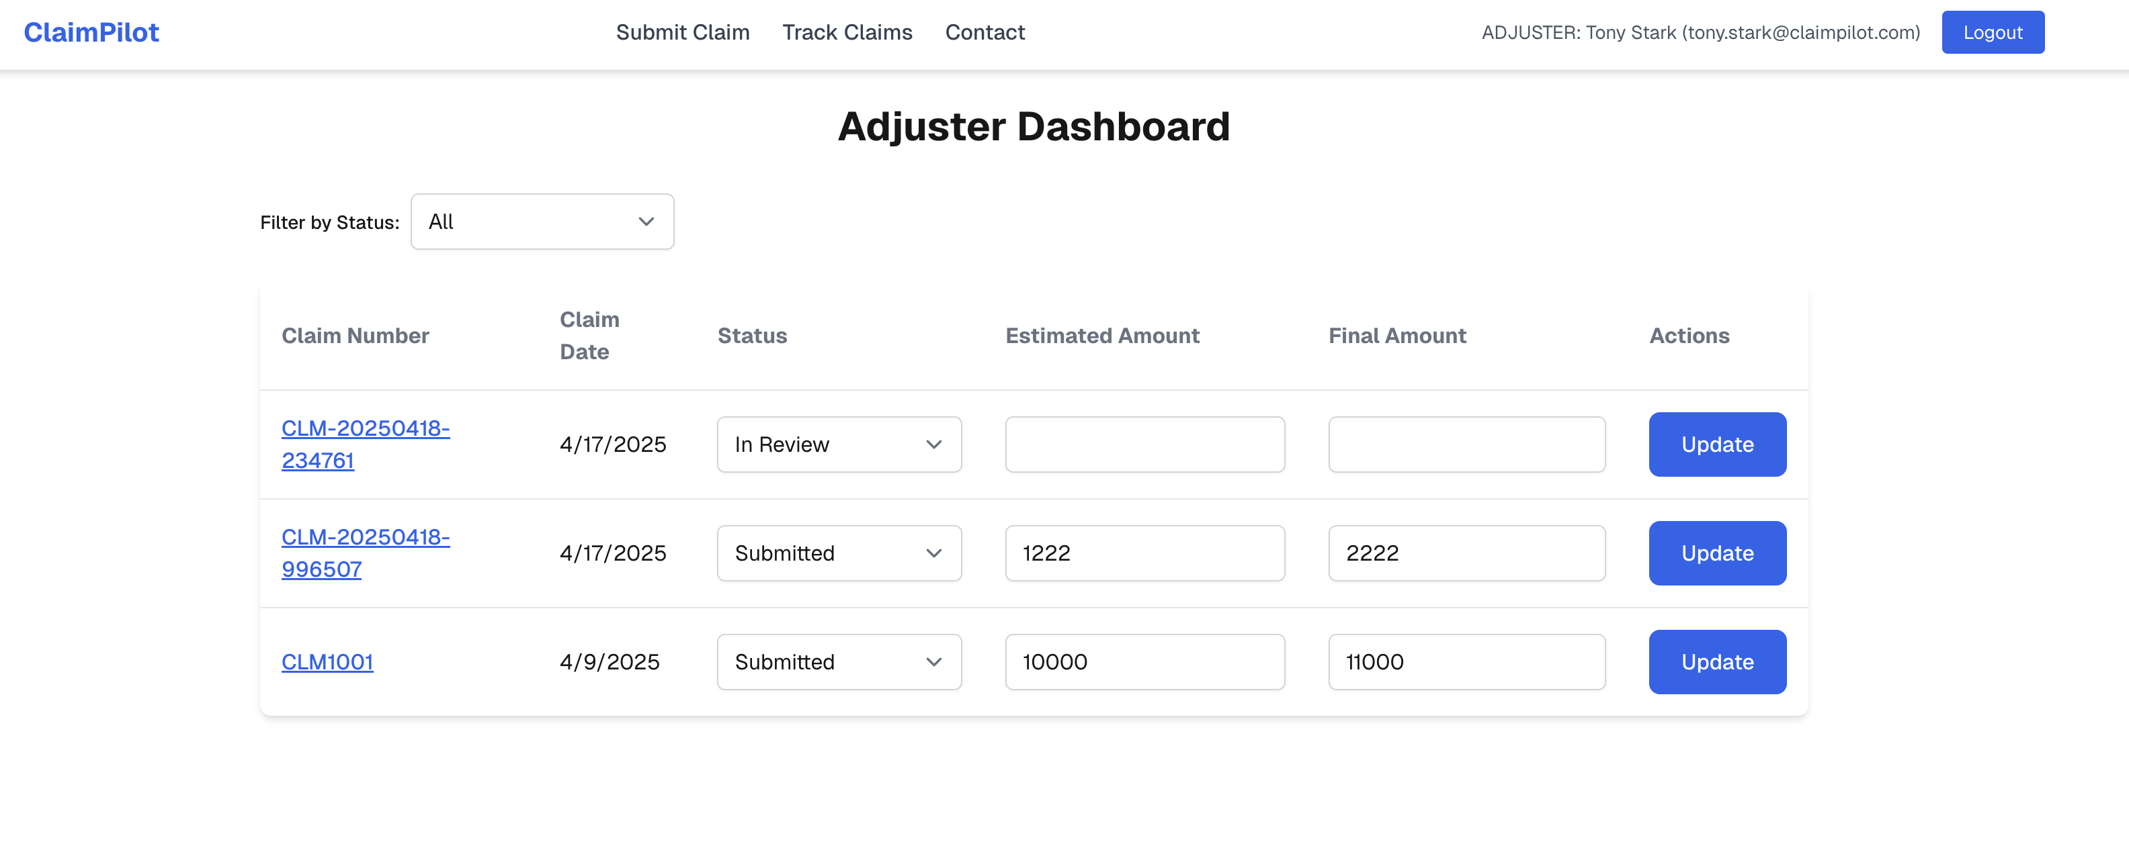Select the Claim Number column header
Image resolution: width=2129 pixels, height=846 pixels.
[356, 336]
